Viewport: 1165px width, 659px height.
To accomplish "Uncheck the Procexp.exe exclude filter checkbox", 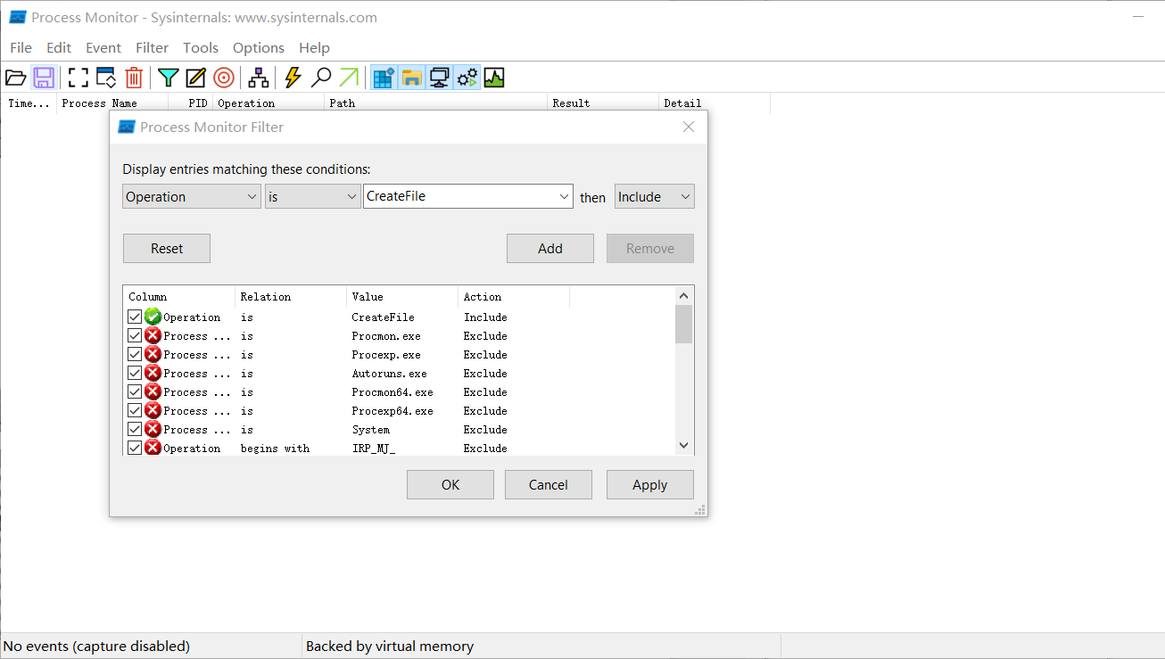I will click(x=135, y=354).
